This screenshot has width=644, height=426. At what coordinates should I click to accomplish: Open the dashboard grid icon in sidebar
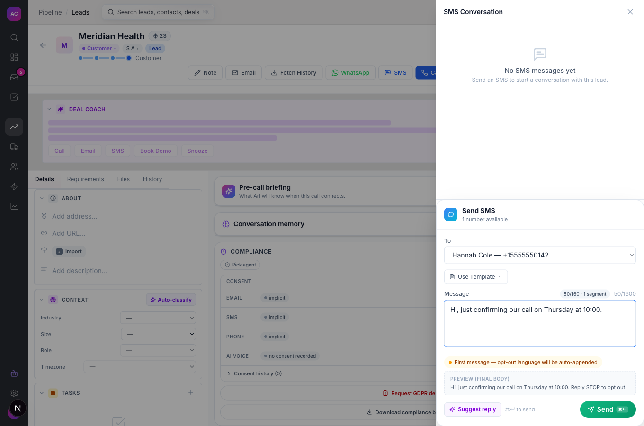[14, 57]
